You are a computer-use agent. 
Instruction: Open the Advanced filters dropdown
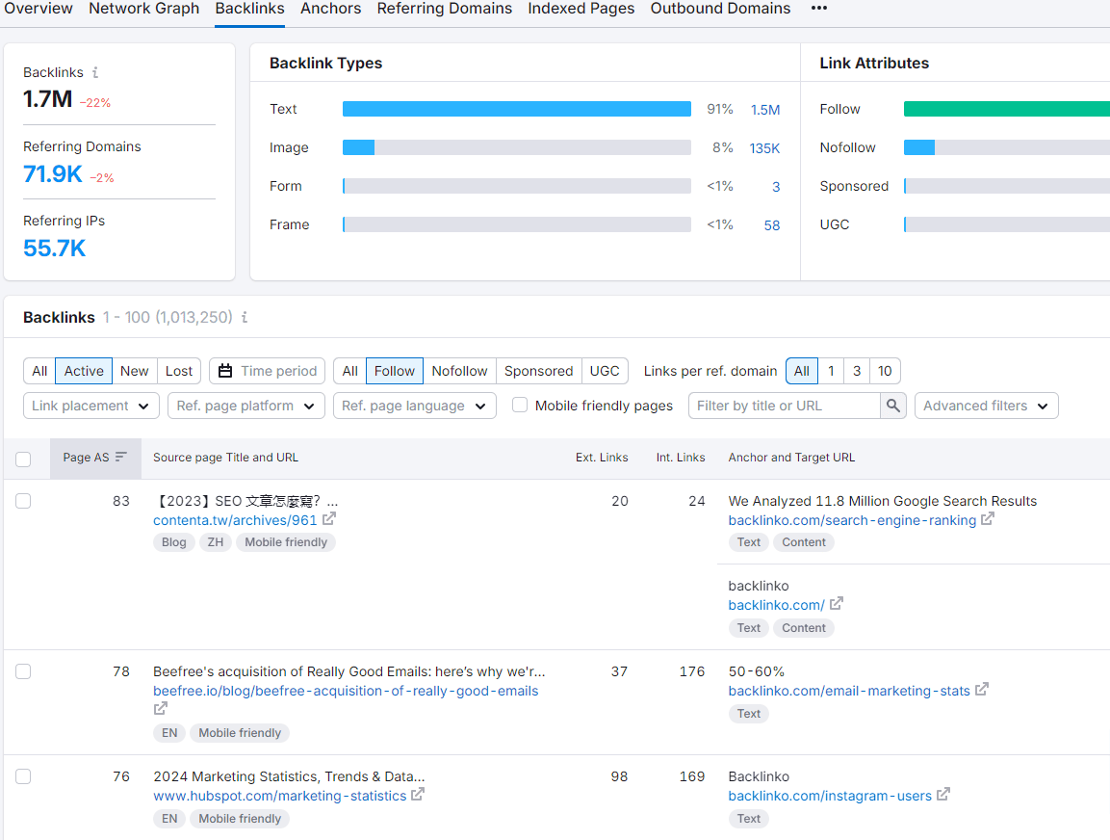(986, 406)
